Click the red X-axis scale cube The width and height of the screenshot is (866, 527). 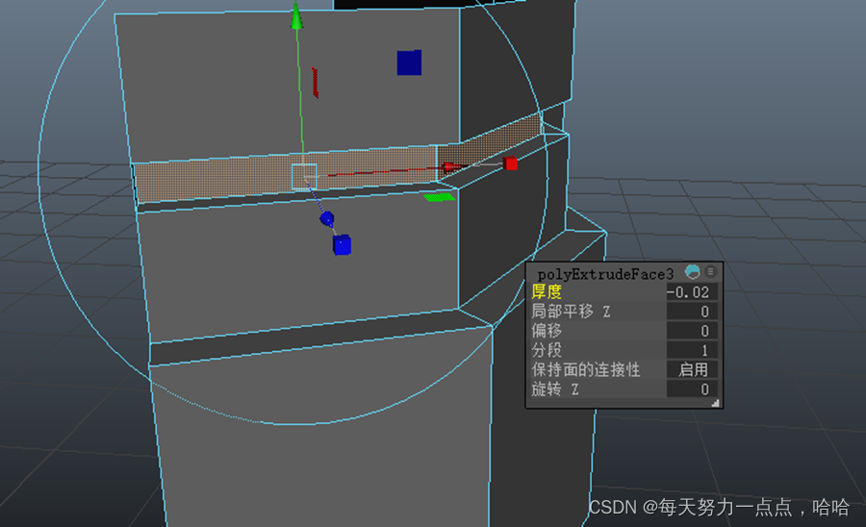(511, 163)
